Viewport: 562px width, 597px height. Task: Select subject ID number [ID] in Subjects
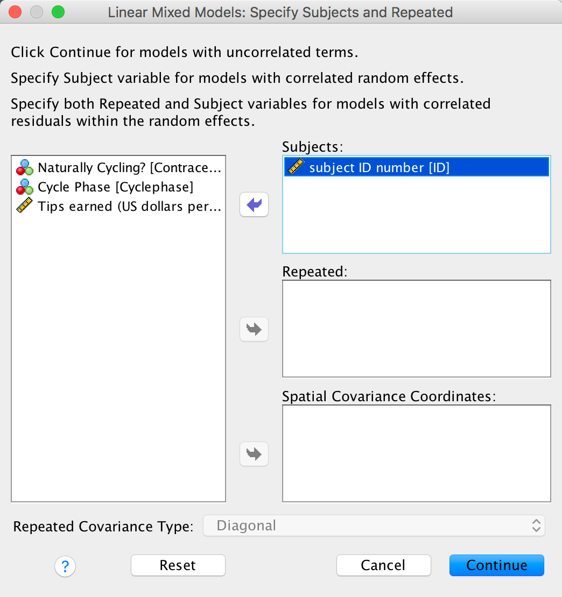[379, 168]
